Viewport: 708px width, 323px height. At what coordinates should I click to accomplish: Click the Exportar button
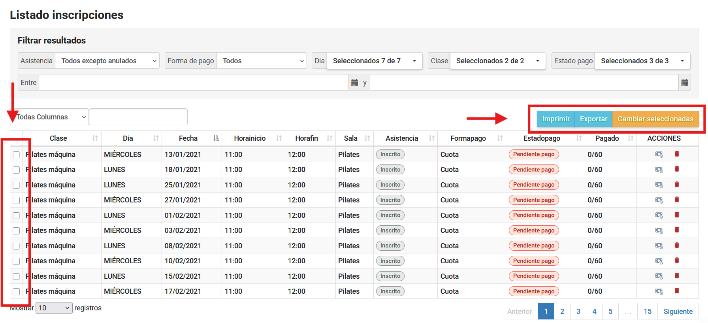click(x=593, y=119)
